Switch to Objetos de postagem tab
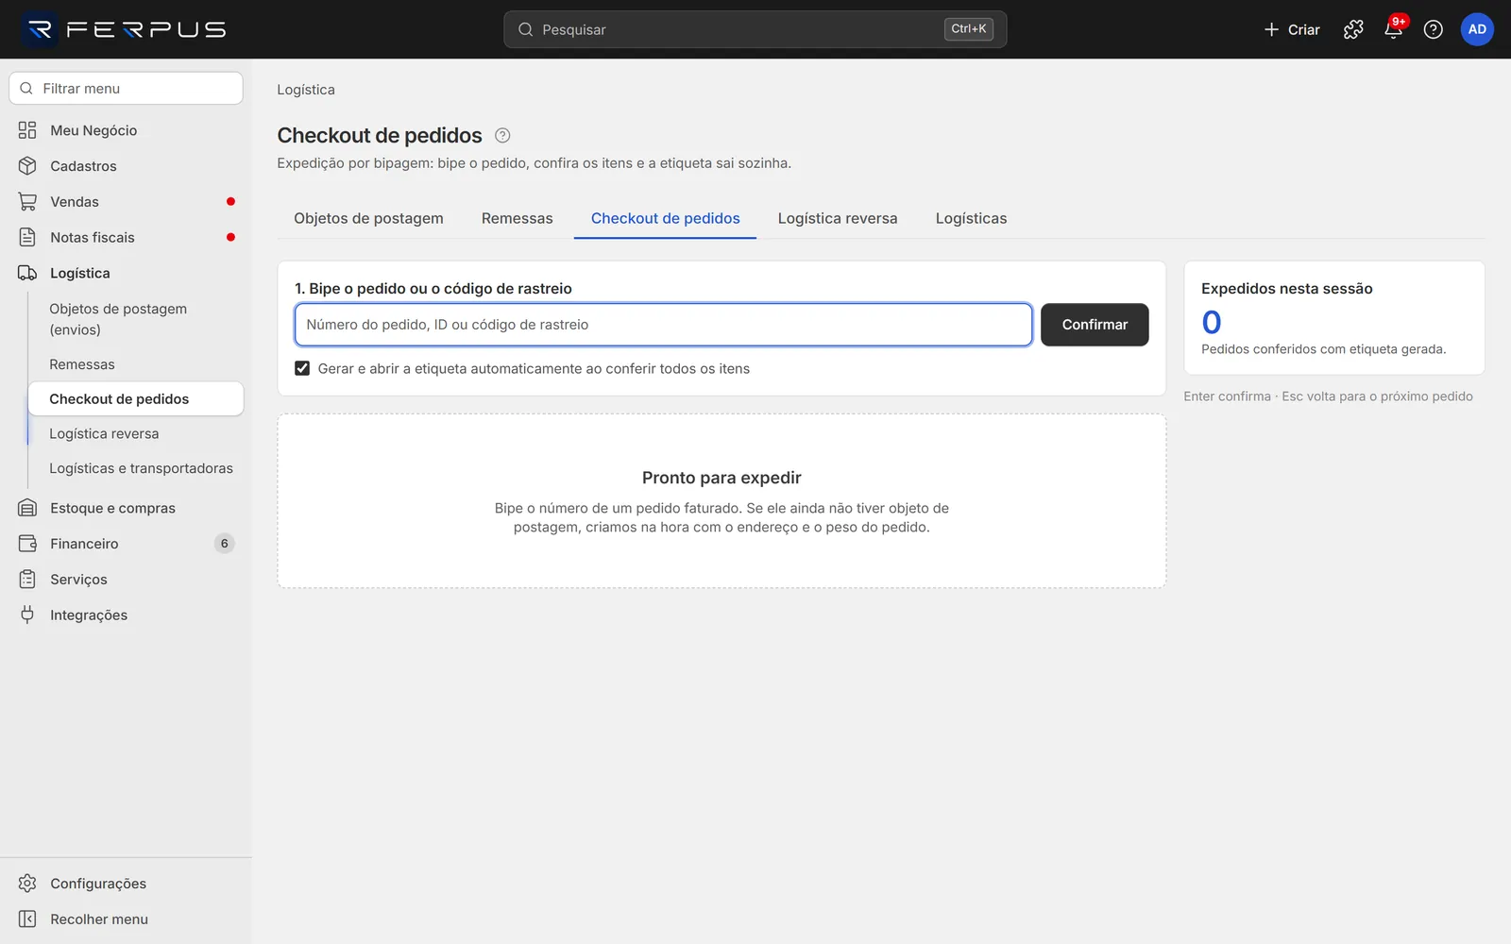 [x=368, y=218]
